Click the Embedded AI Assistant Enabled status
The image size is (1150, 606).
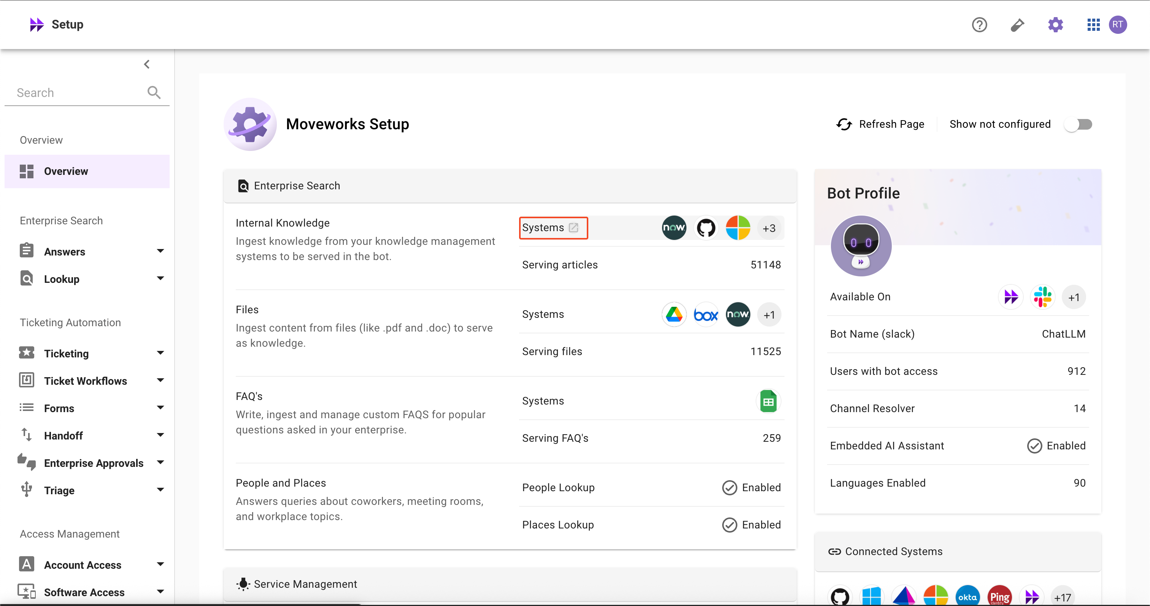[x=1056, y=446]
